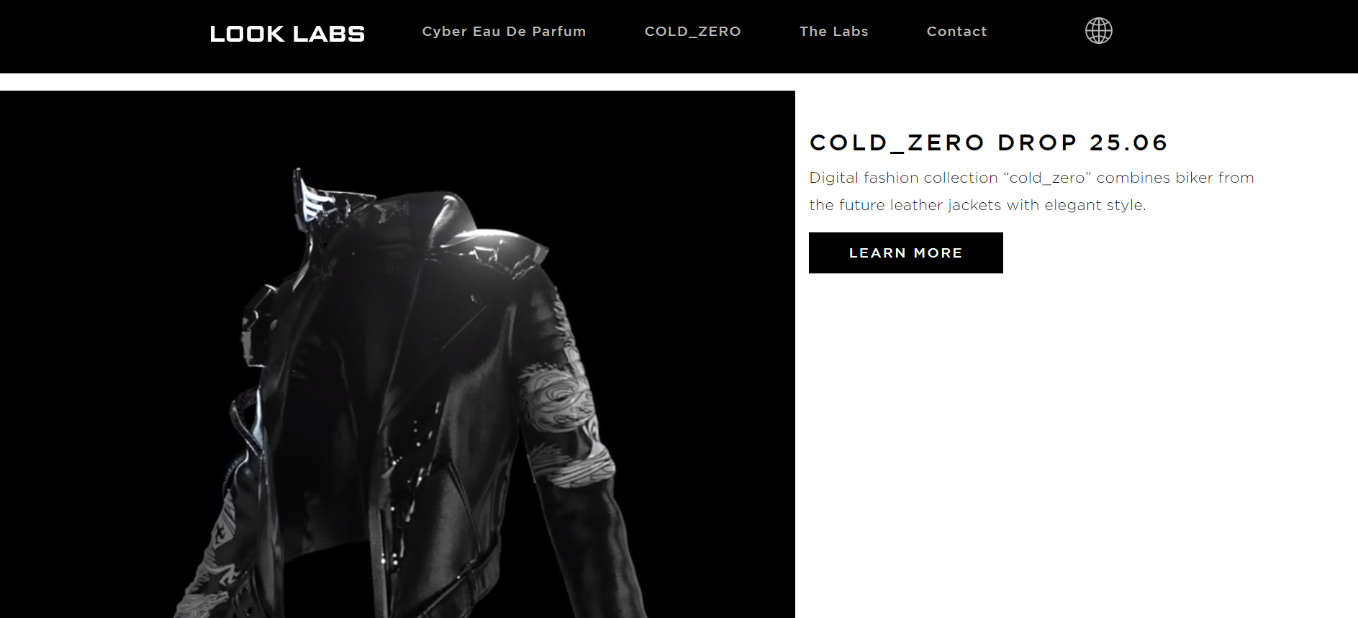
Task: Click the LOOK LABS logo
Action: [287, 34]
